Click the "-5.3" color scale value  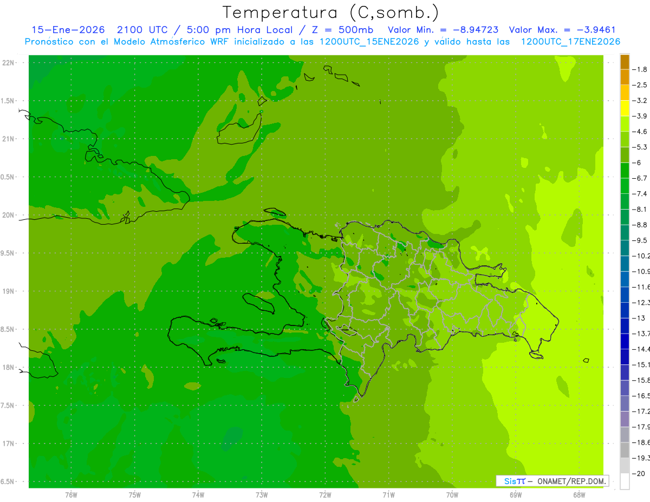pyautogui.click(x=641, y=147)
